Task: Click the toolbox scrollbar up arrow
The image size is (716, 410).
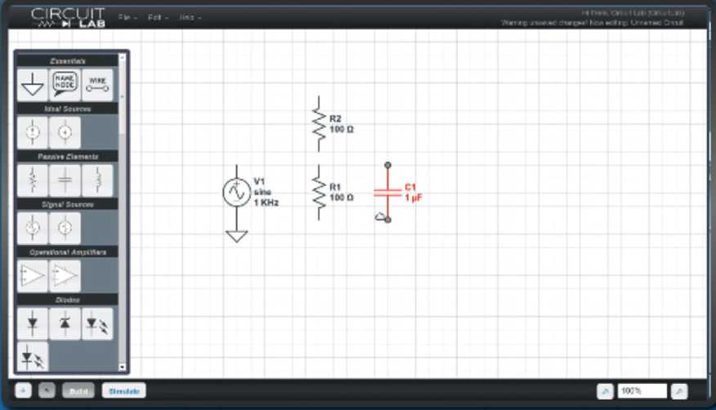Action: (x=122, y=57)
